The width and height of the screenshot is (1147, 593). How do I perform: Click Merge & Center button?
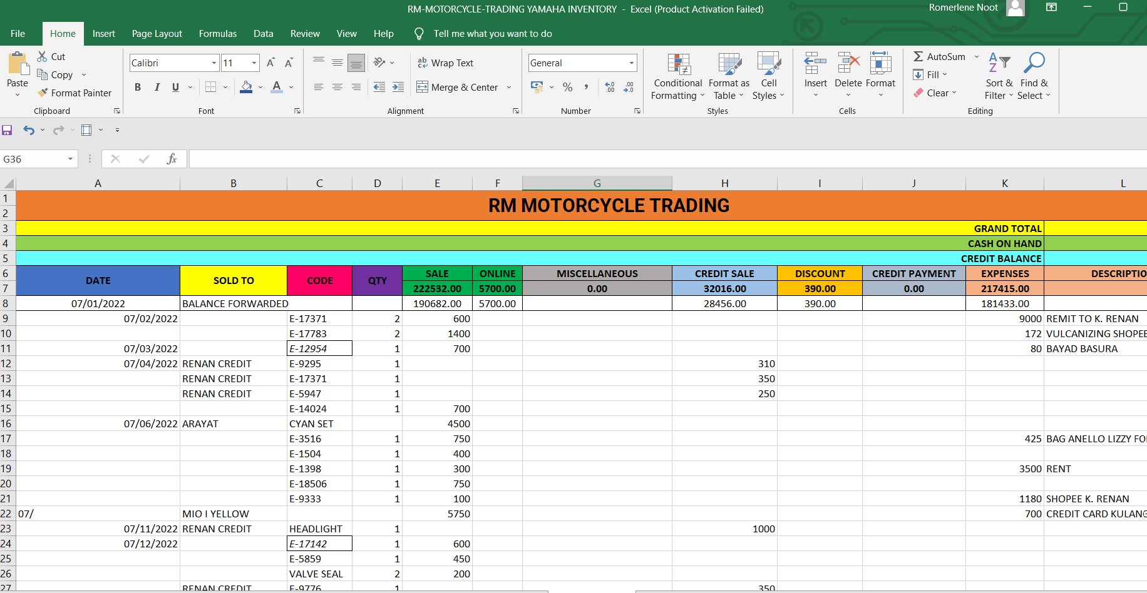coord(458,87)
